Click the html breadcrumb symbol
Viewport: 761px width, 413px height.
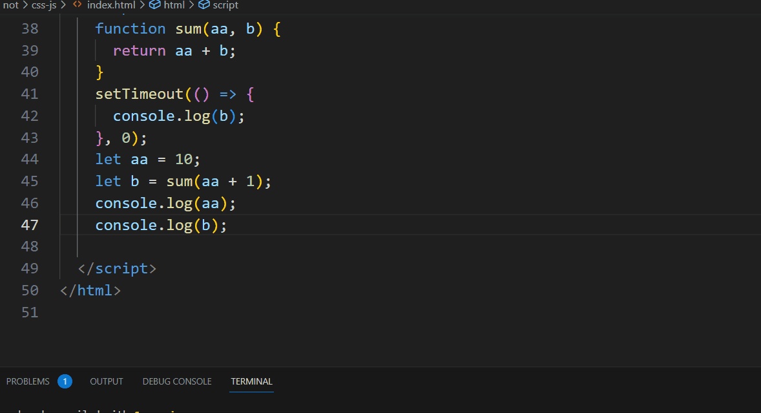(x=174, y=5)
